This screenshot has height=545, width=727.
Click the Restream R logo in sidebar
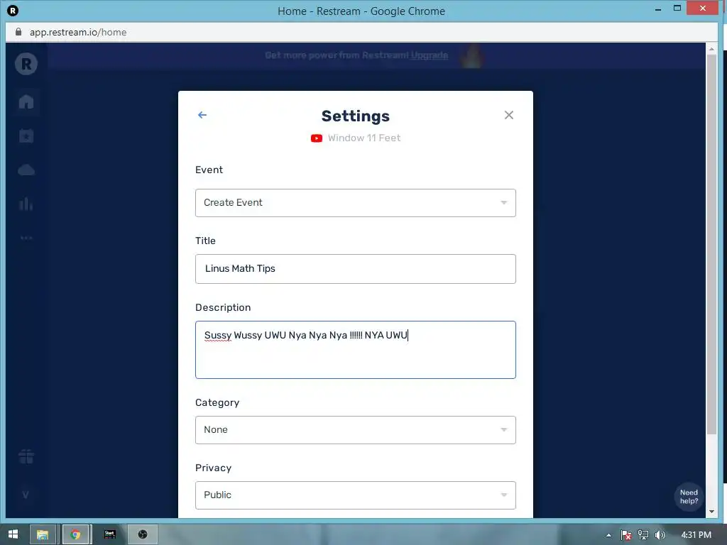point(26,64)
